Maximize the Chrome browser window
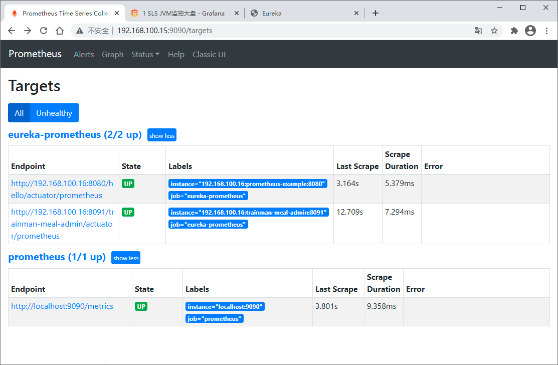This screenshot has width=558, height=365. coord(523,8)
